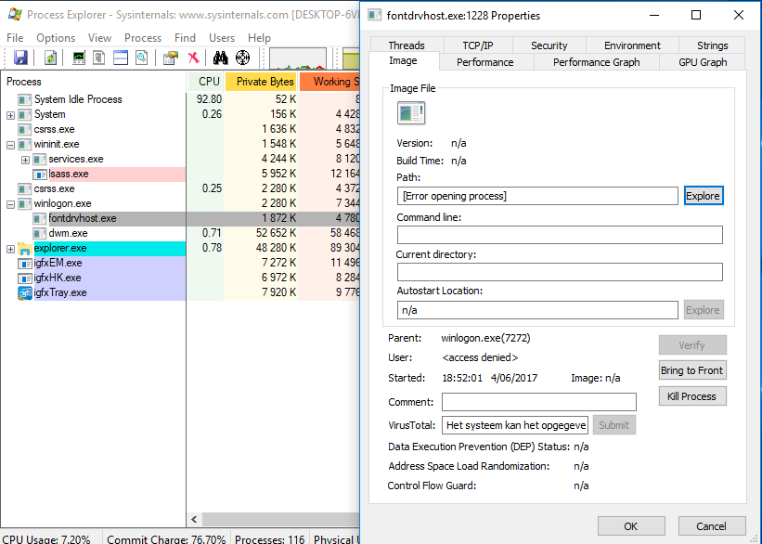Click the System Idle Process icon

[25, 99]
